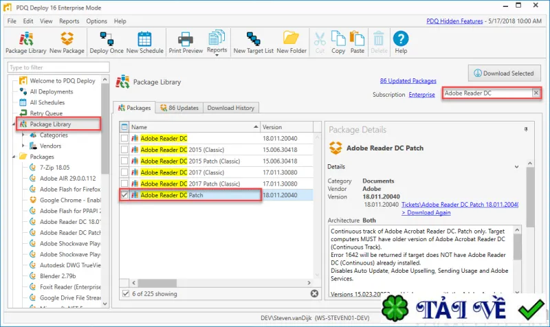
Task: Check Adobe Reader DC 2015 (Classic) checkbox
Action: click(124, 150)
